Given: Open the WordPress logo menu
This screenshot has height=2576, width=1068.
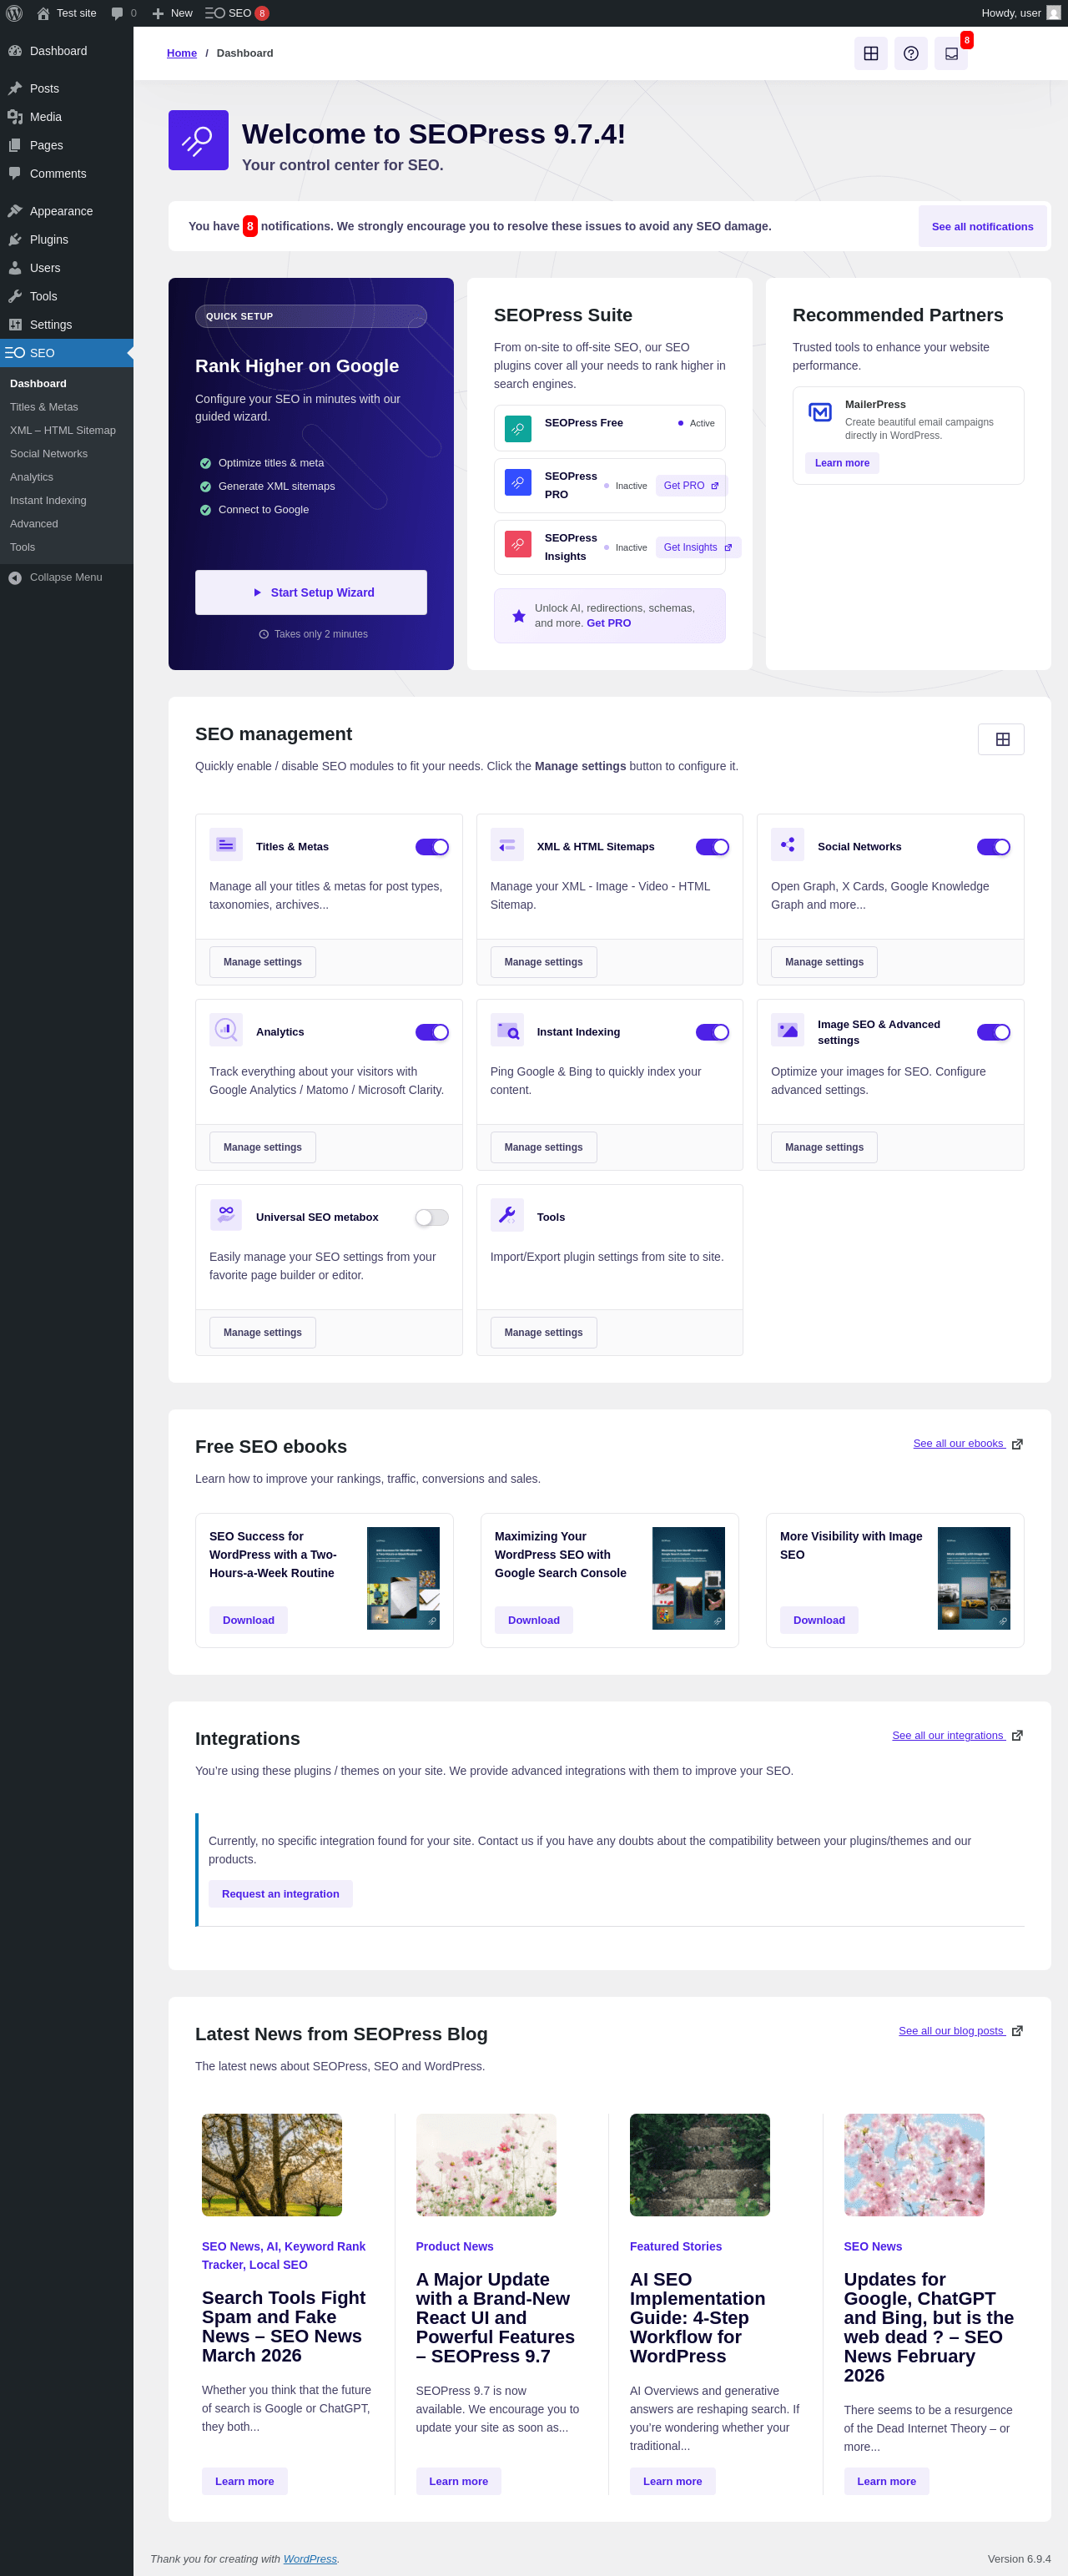Looking at the screenshot, I should point(14,13).
